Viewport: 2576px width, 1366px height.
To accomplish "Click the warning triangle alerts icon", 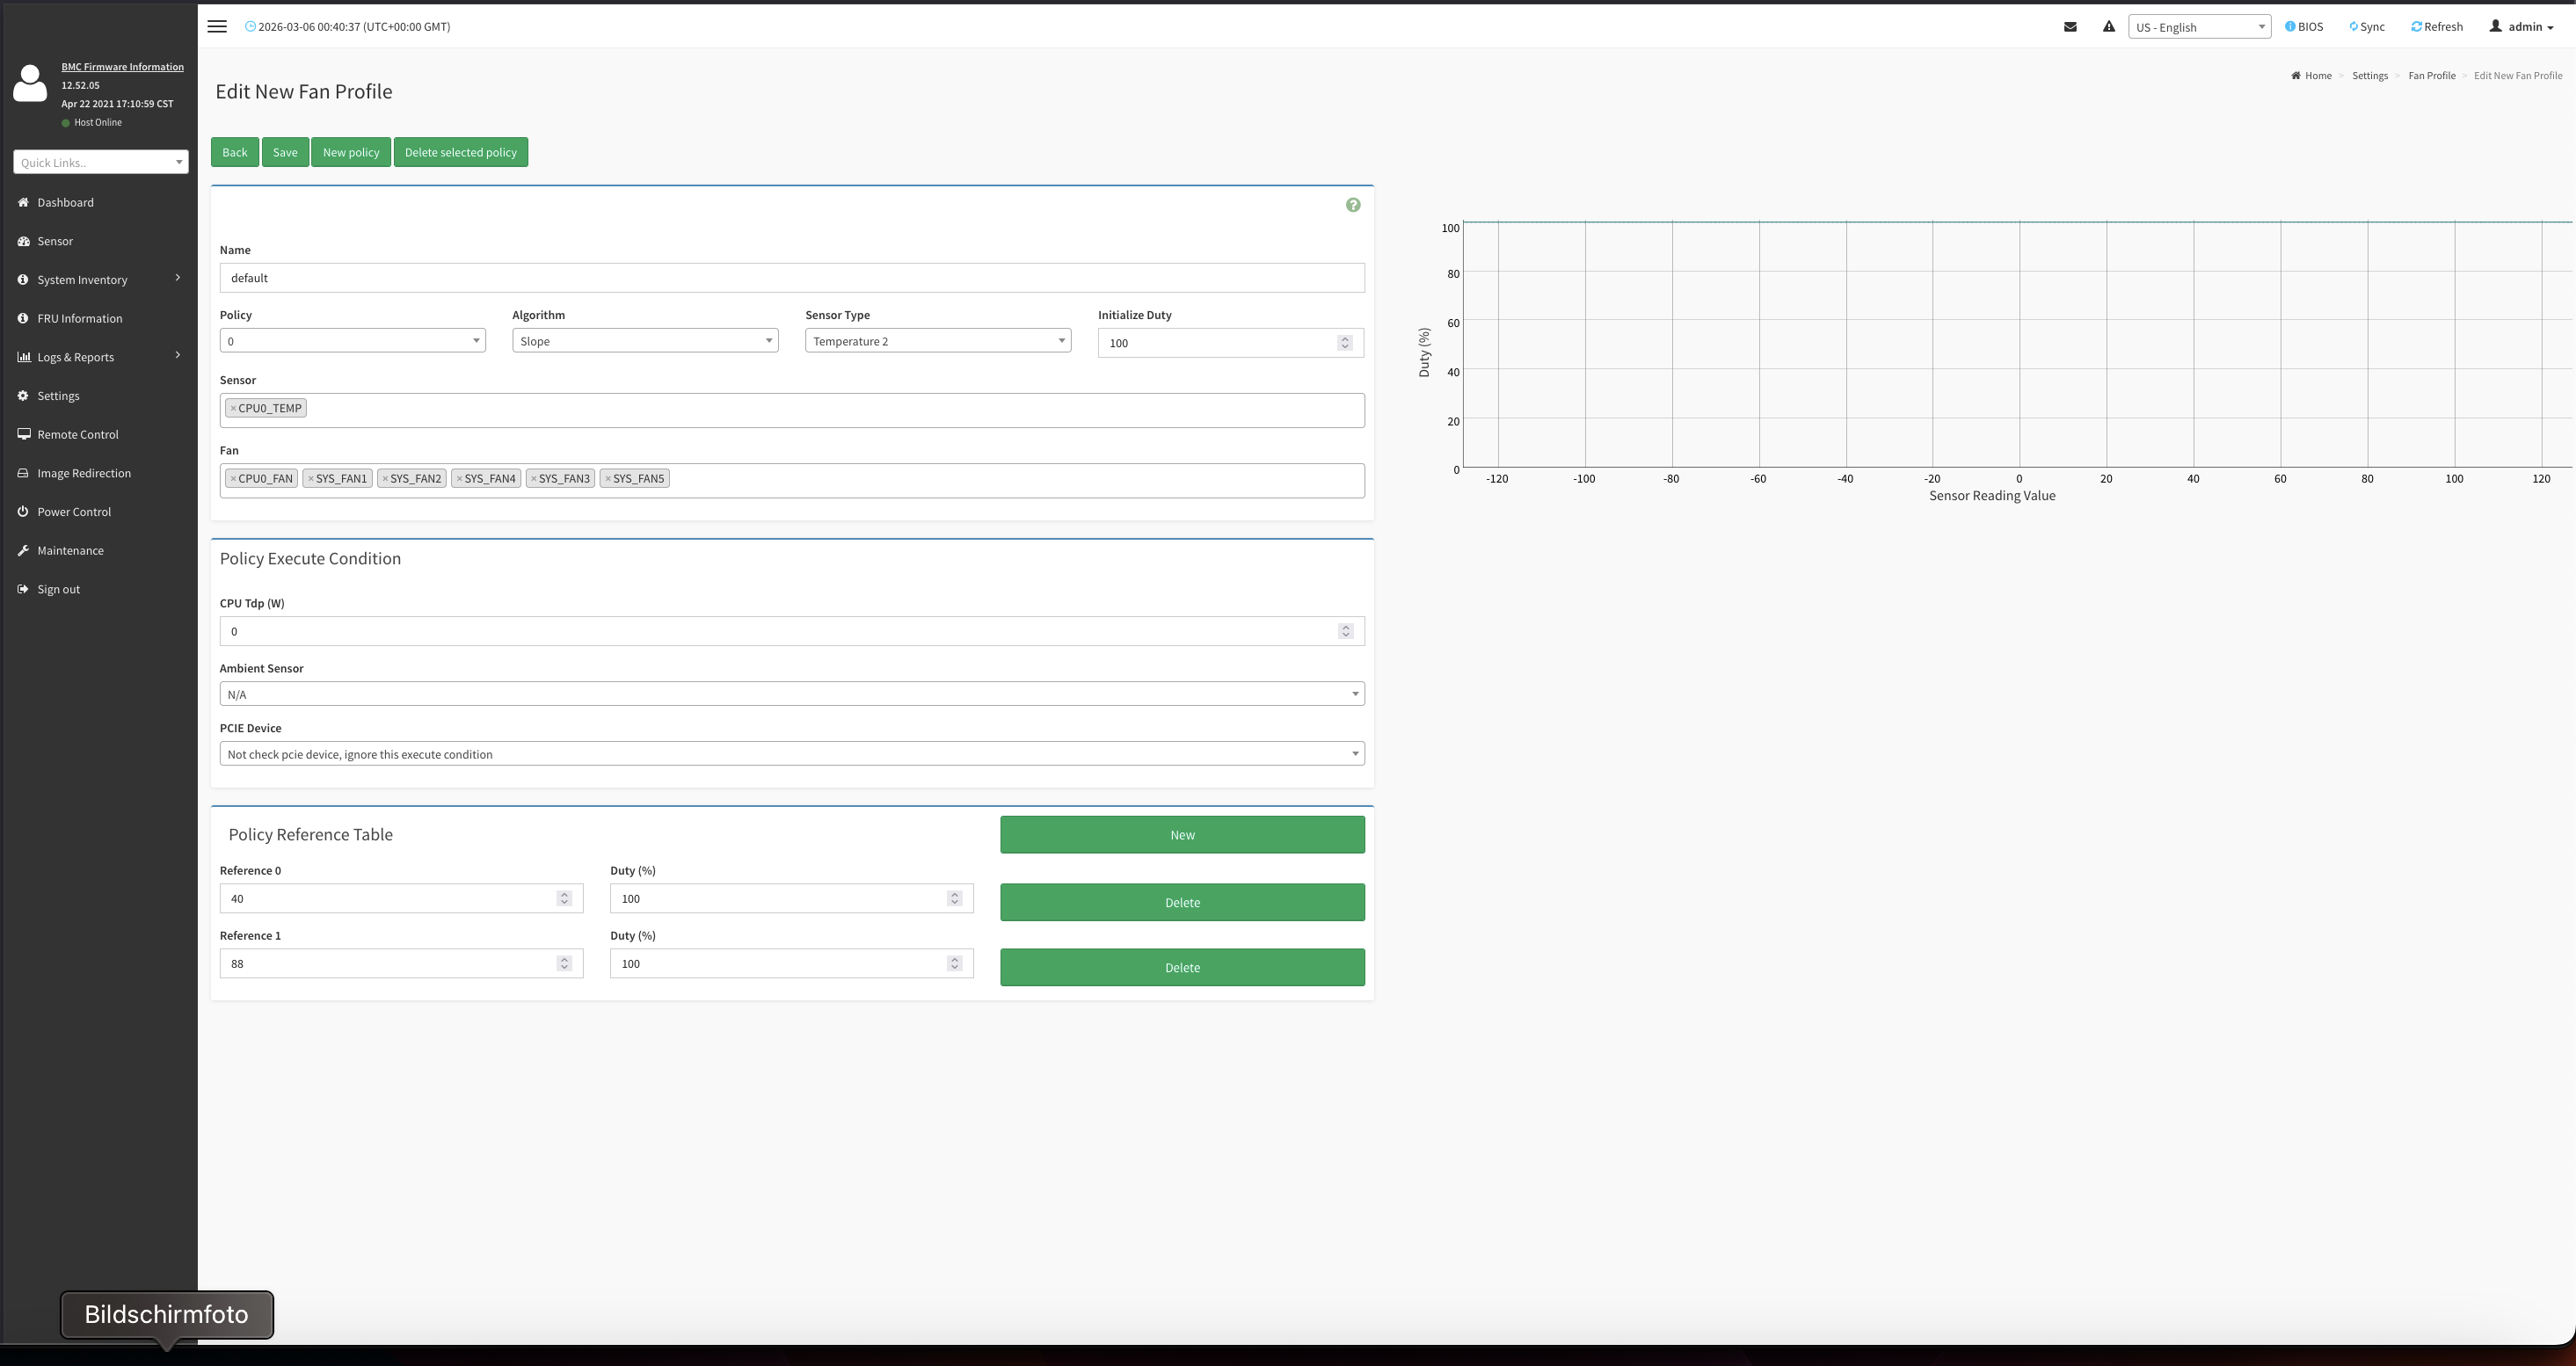I will click(2108, 27).
